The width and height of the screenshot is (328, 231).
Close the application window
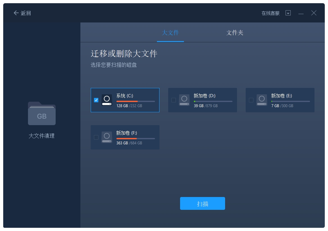point(314,13)
